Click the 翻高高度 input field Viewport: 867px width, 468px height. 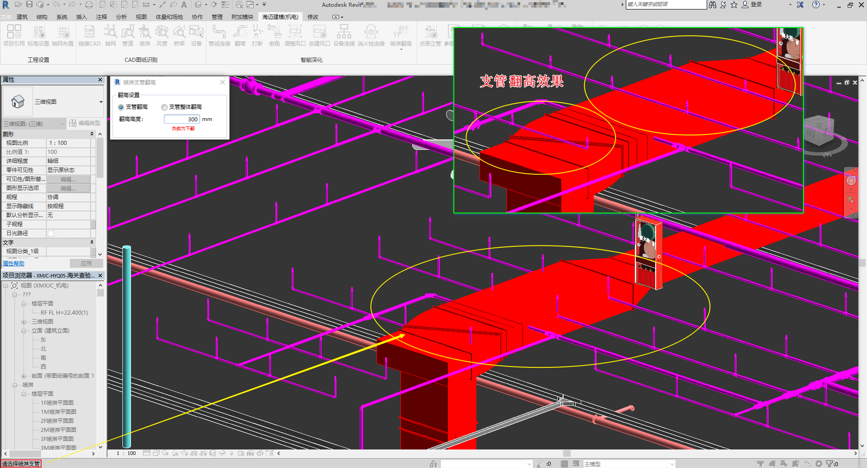[182, 119]
